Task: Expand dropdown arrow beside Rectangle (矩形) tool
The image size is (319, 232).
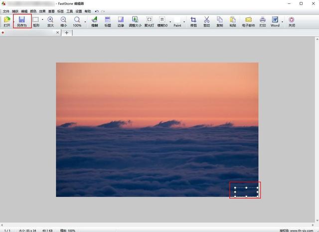Action: pyautogui.click(x=42, y=20)
